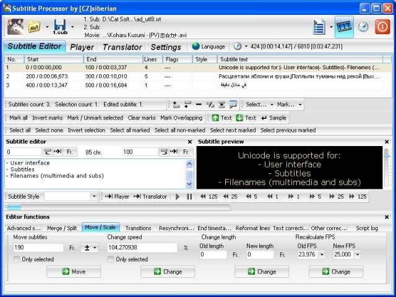Click the split subtitle slash icon
This screenshot has height=297, width=396.
click(210, 105)
